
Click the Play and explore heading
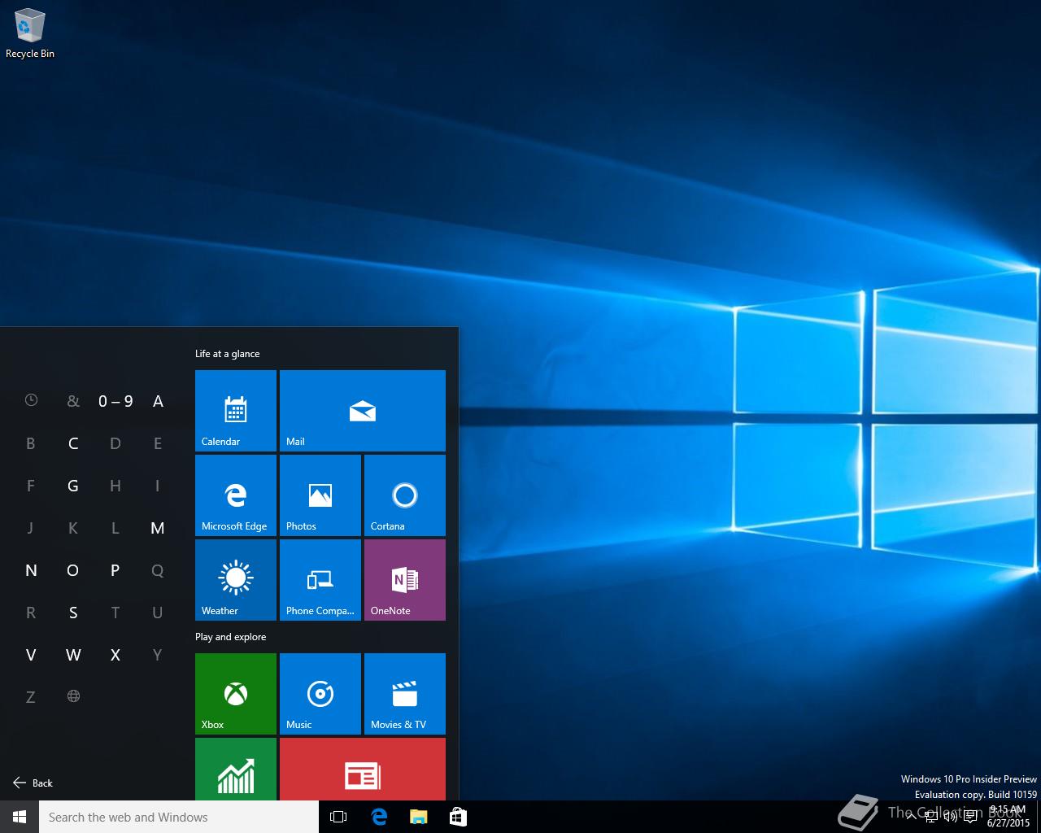point(230,637)
